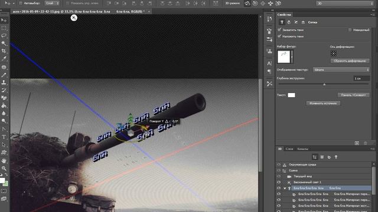Open the foreground color swatch
The image size is (378, 212).
(x=2, y=181)
